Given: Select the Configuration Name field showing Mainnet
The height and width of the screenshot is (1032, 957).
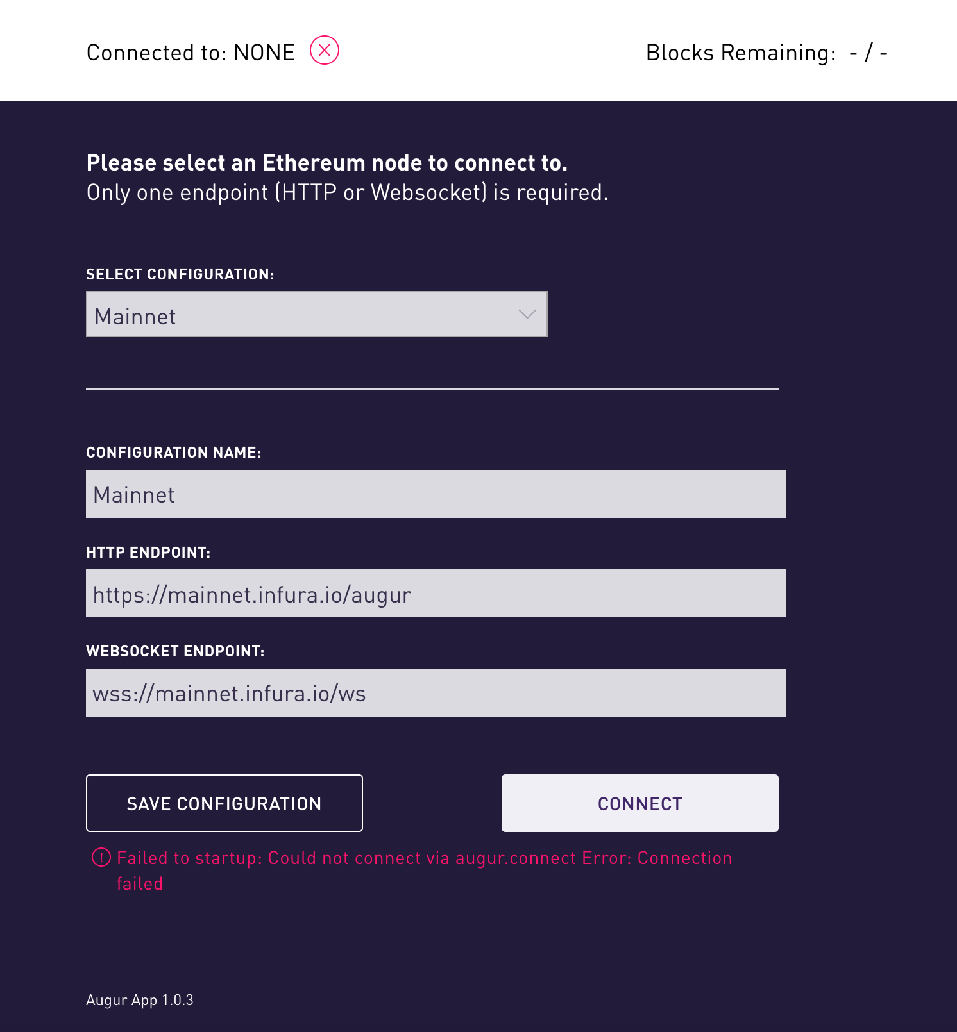Looking at the screenshot, I should coord(436,494).
